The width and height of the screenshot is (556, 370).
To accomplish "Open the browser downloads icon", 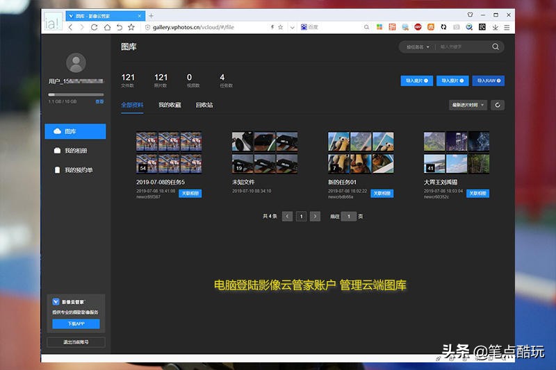I will coord(496,27).
